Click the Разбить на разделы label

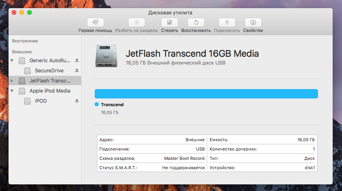pyautogui.click(x=137, y=30)
